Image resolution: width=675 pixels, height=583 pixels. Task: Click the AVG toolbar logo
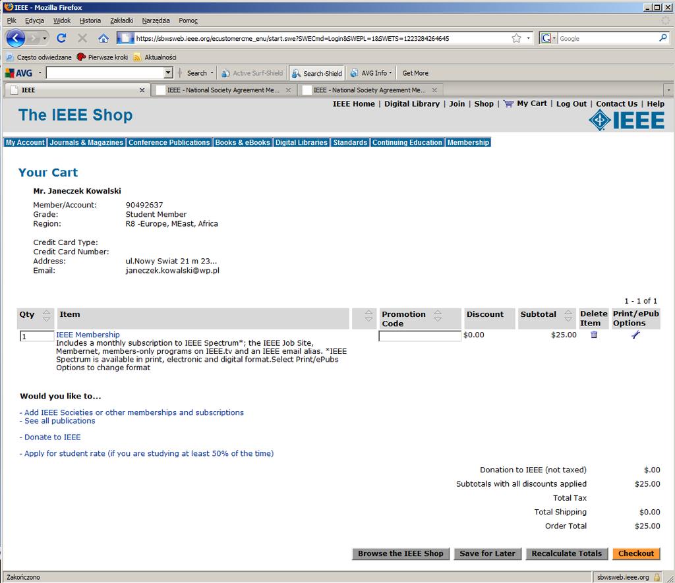pos(19,73)
